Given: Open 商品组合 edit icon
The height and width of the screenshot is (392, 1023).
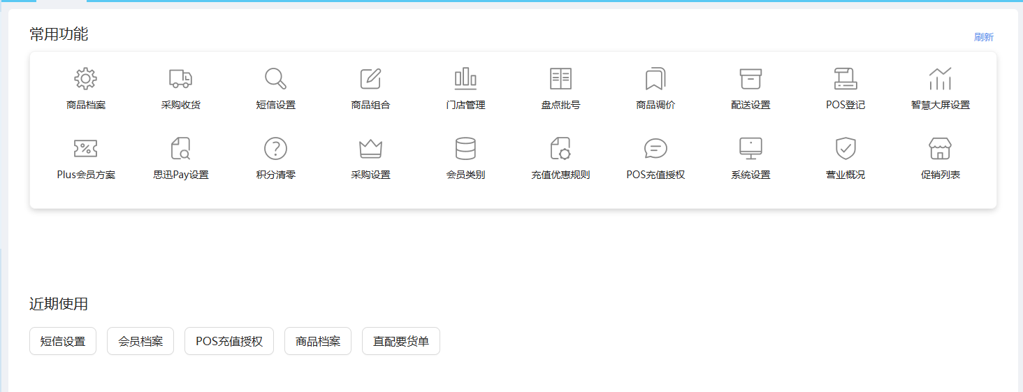Looking at the screenshot, I should [x=370, y=78].
